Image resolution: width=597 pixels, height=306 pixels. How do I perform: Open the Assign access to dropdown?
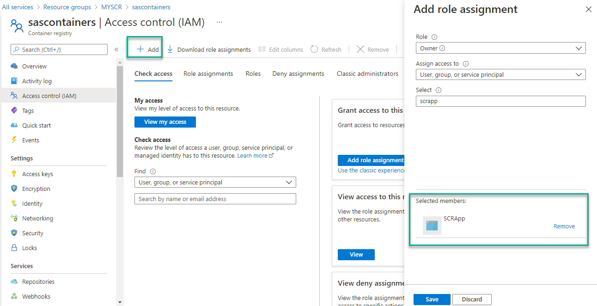click(x=500, y=74)
